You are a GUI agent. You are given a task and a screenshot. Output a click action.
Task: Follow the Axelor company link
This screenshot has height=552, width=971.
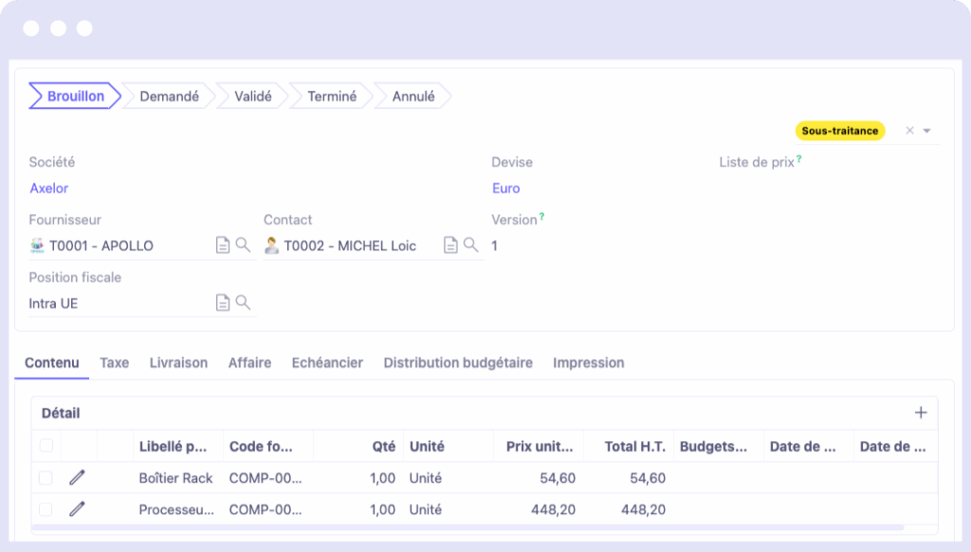pos(49,189)
